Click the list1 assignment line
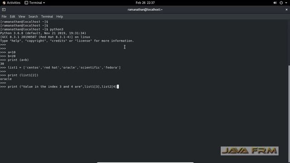Viewport: 290px width, 163px height. coord(60,67)
